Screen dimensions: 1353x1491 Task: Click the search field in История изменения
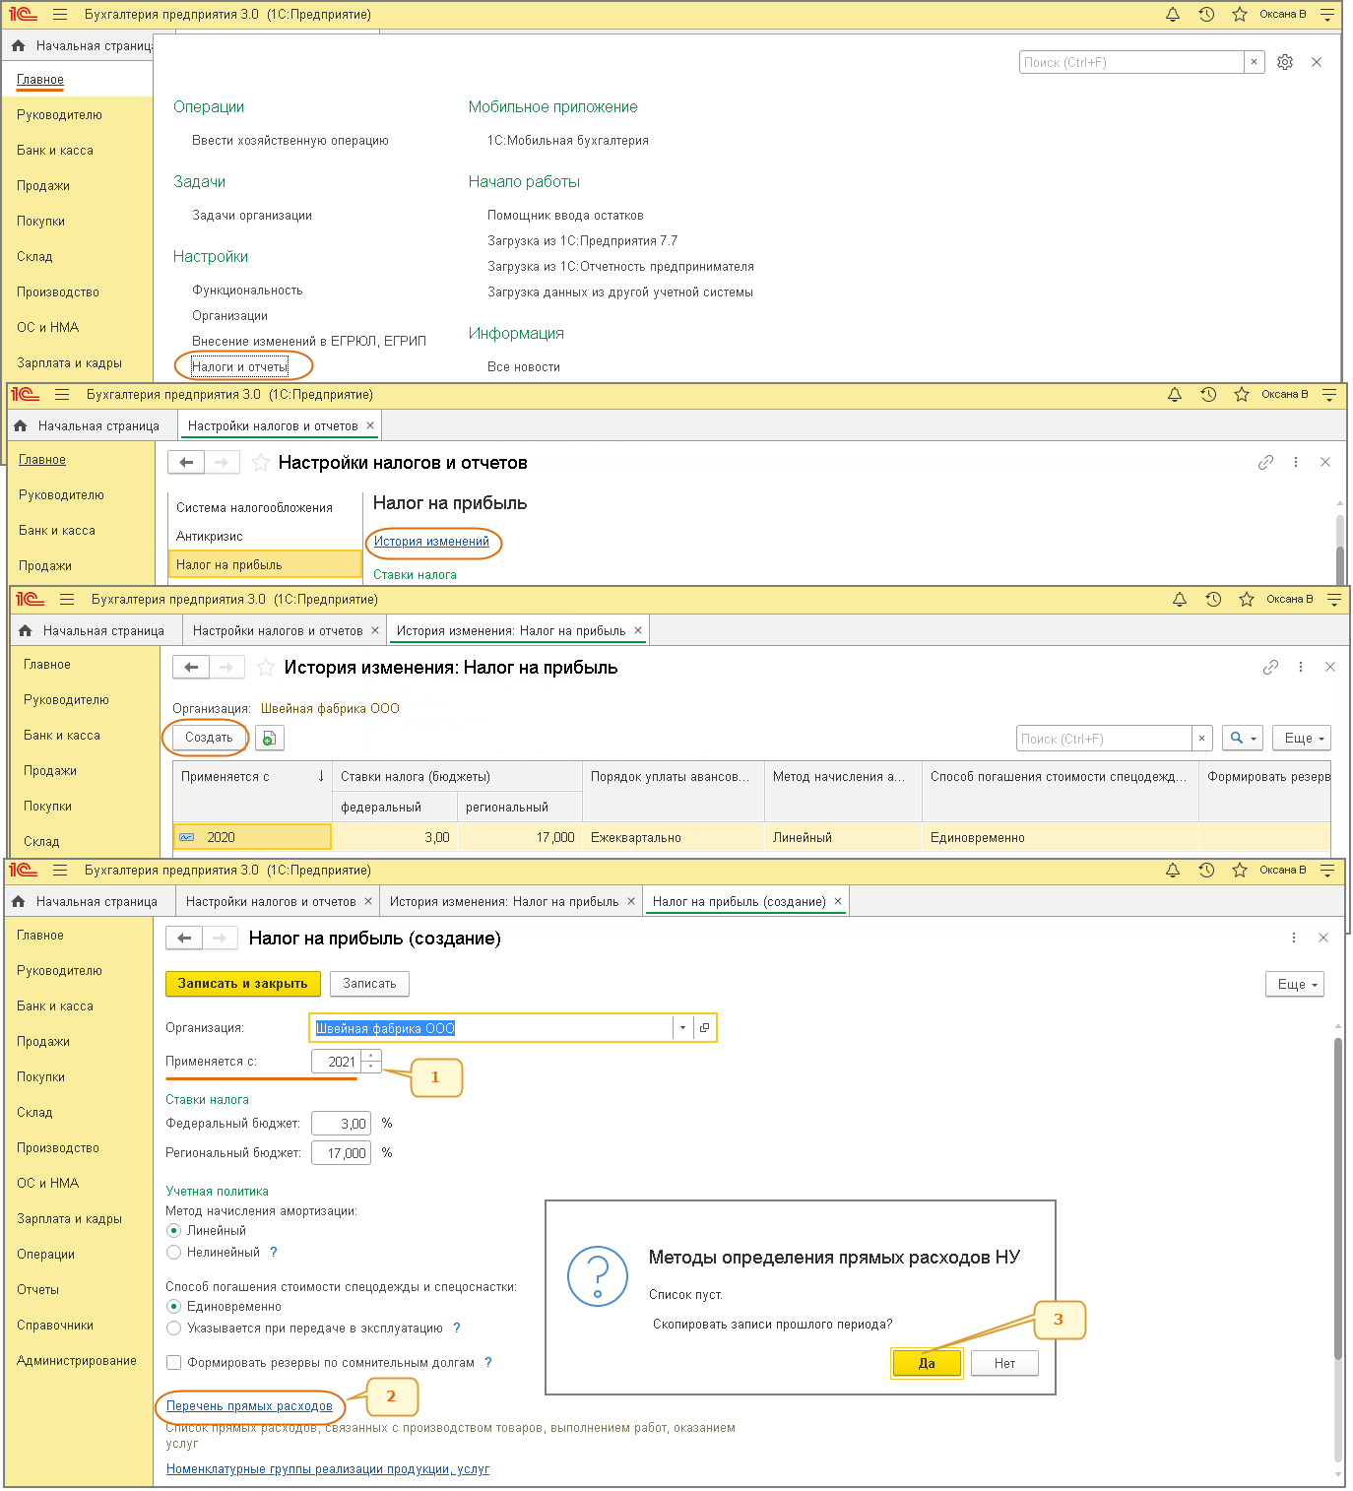tap(1104, 738)
